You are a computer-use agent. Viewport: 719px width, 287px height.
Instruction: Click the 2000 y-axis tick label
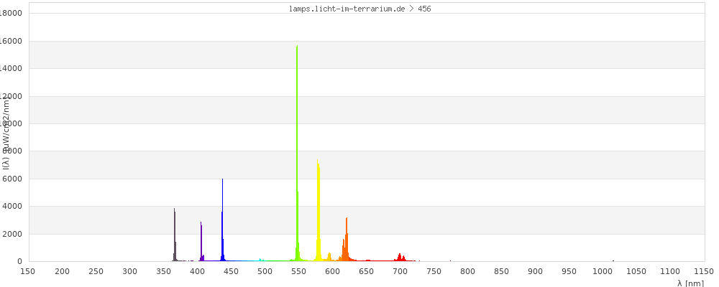point(12,235)
